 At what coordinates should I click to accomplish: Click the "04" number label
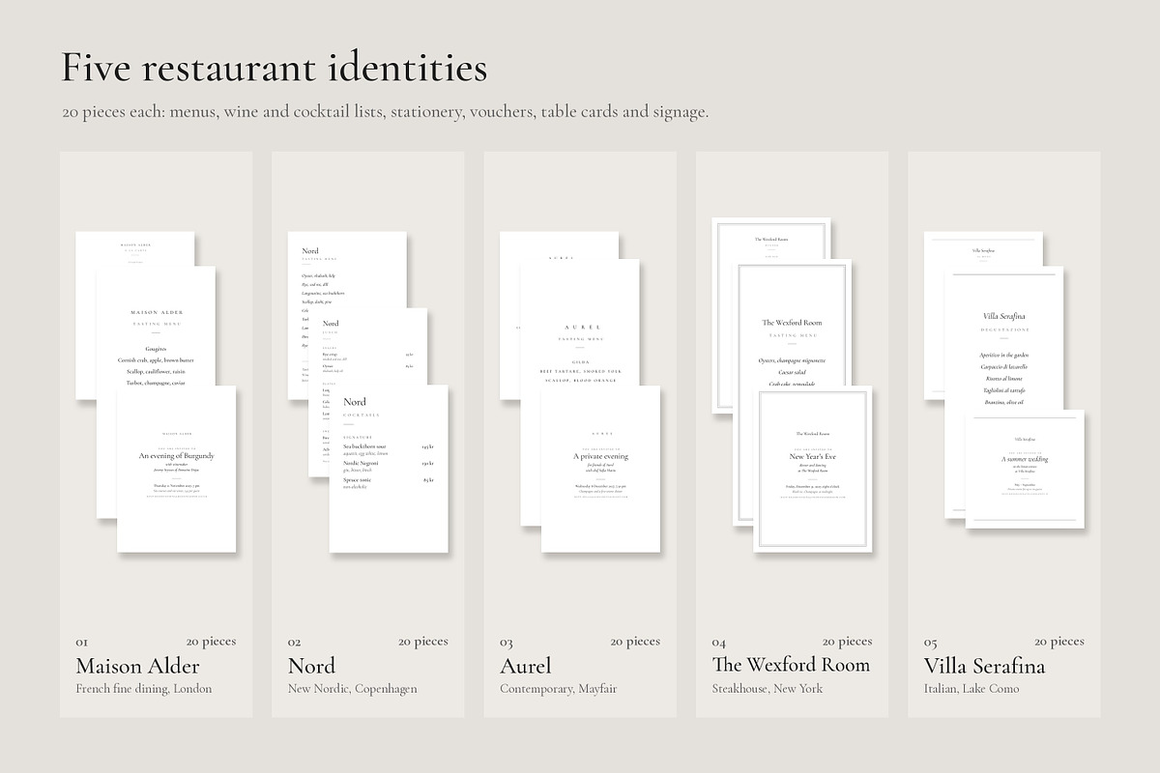pos(719,643)
